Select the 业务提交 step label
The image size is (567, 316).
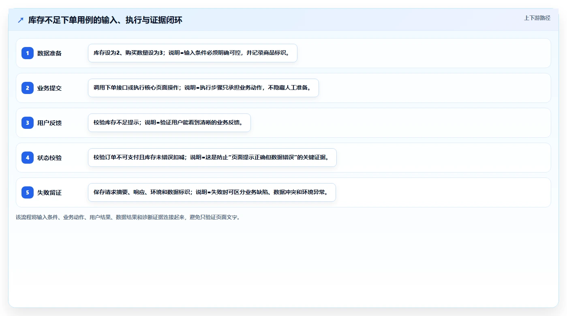(x=49, y=88)
